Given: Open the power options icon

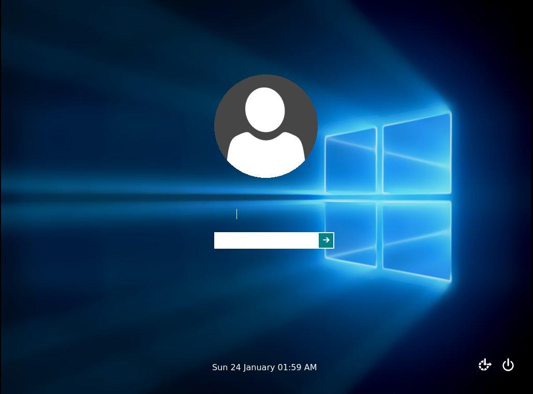Looking at the screenshot, I should pos(508,365).
